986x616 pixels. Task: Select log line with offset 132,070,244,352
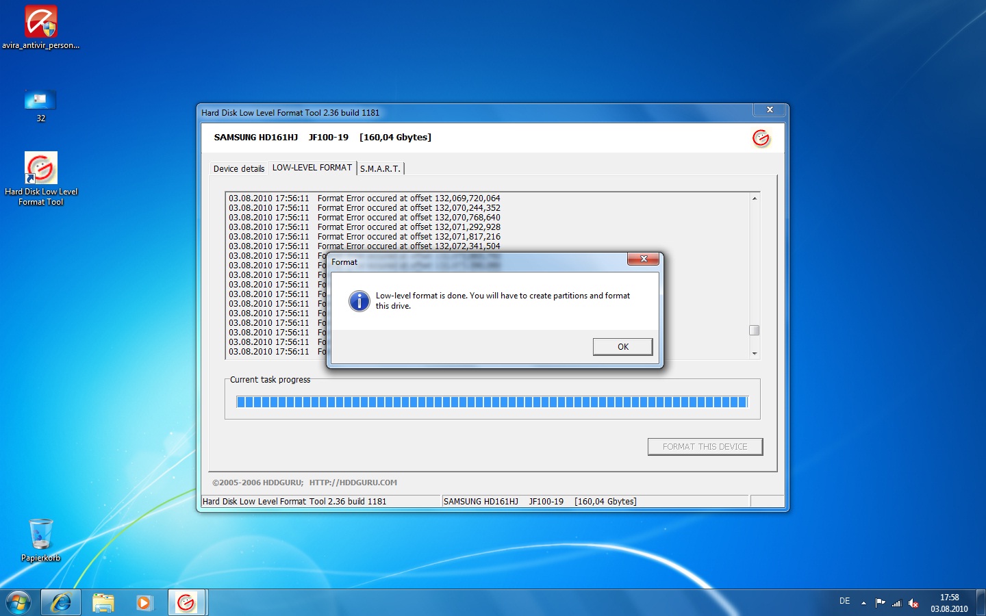pos(364,208)
